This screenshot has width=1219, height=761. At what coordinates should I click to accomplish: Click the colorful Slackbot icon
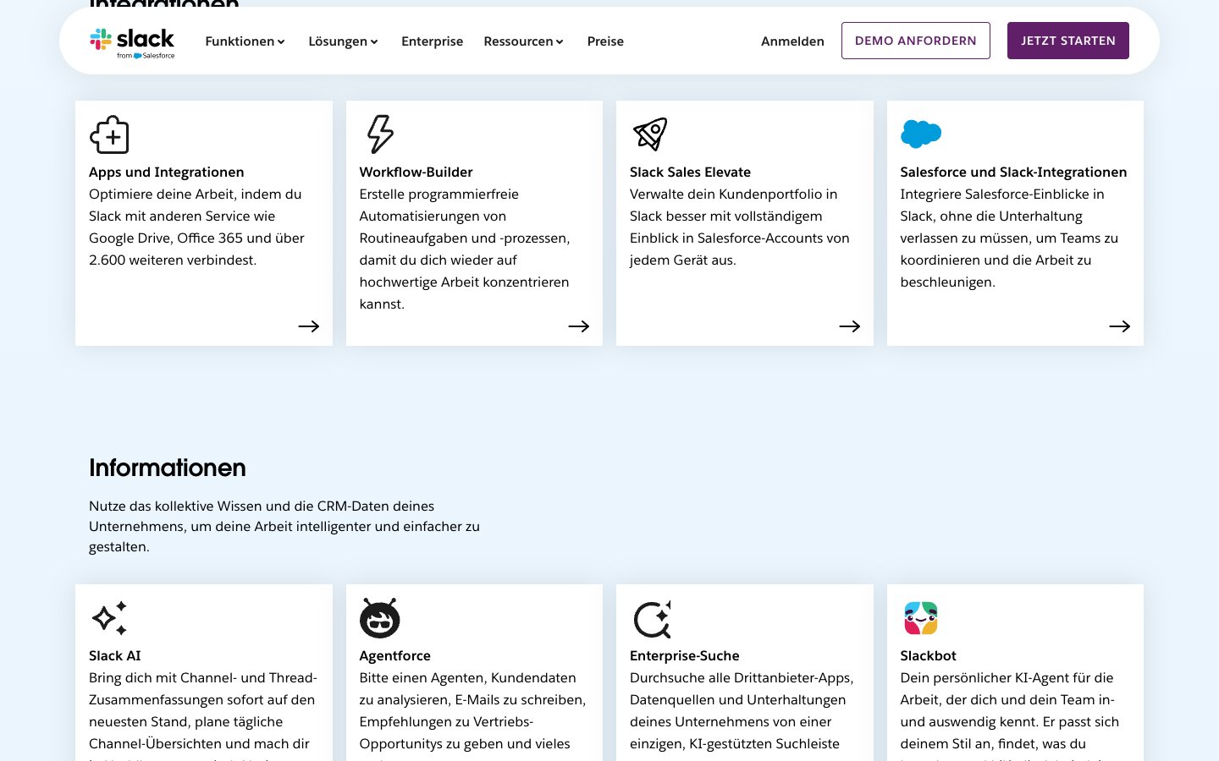tap(921, 618)
